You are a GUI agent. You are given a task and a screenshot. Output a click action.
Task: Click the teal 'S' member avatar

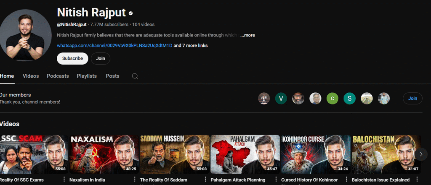coord(349,99)
